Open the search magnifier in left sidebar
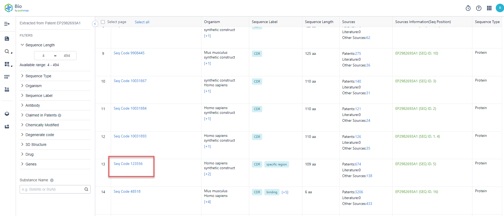504x216 pixels. [7, 51]
